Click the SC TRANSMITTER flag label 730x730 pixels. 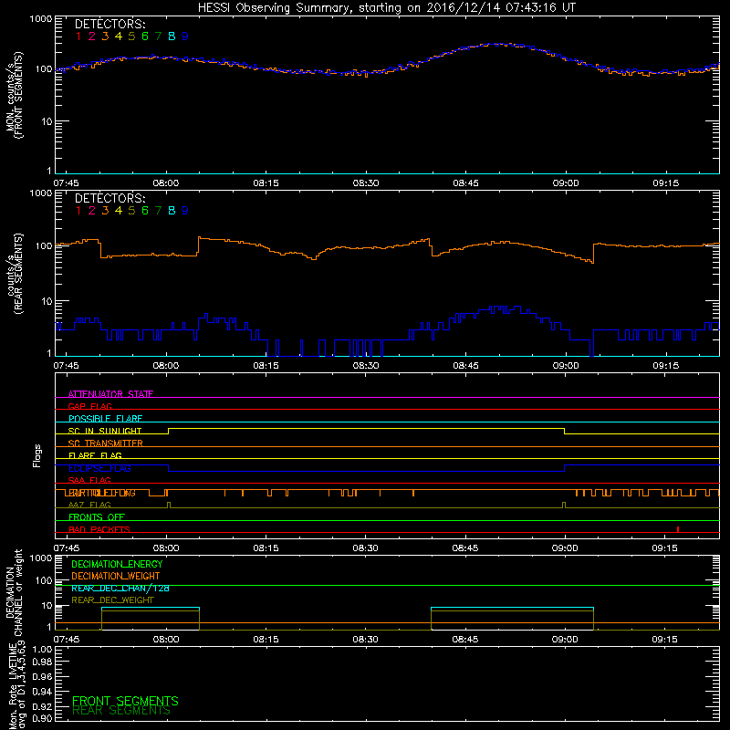[x=106, y=443]
